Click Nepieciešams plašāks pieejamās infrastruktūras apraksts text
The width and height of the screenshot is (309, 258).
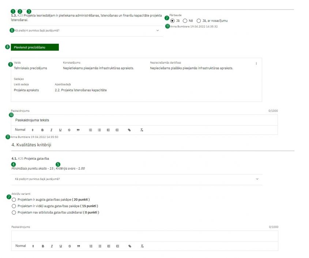click(x=192, y=68)
